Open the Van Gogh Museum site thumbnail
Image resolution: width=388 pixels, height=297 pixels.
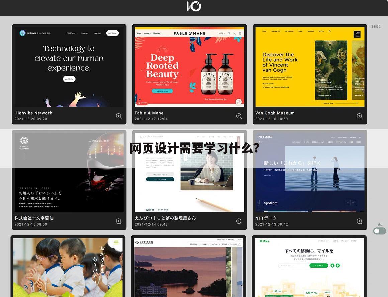click(309, 67)
